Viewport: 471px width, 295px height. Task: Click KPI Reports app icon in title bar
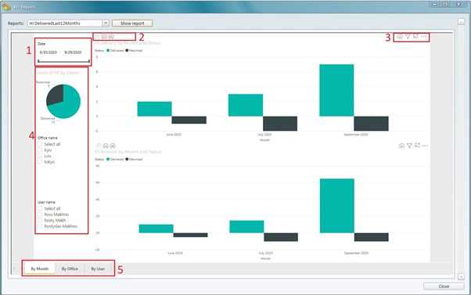tap(6, 6)
